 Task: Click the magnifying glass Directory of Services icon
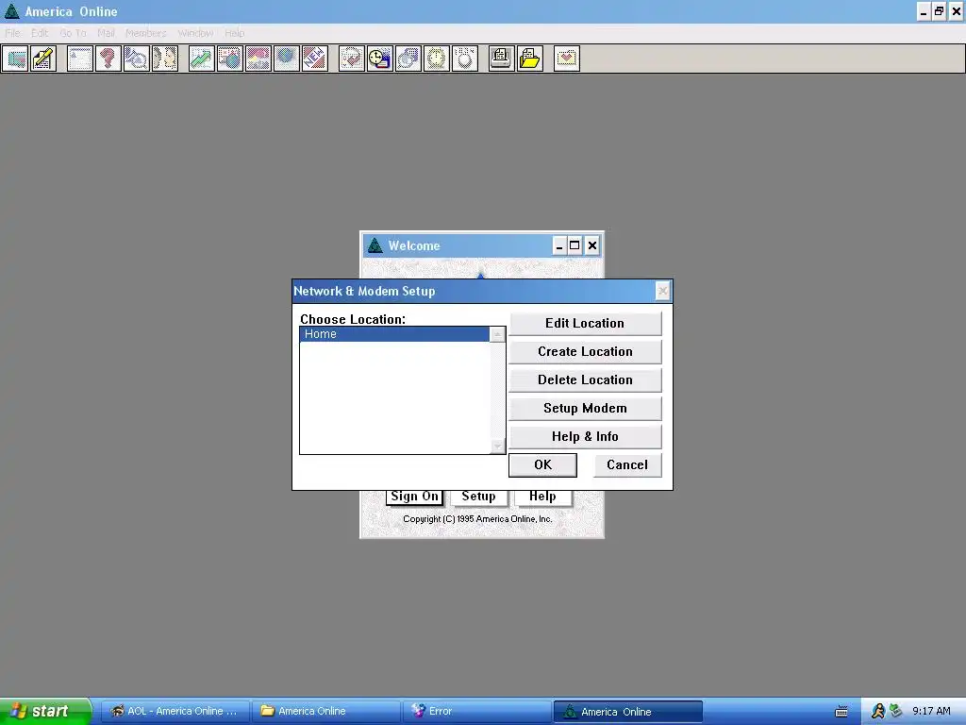pyautogui.click(x=137, y=59)
